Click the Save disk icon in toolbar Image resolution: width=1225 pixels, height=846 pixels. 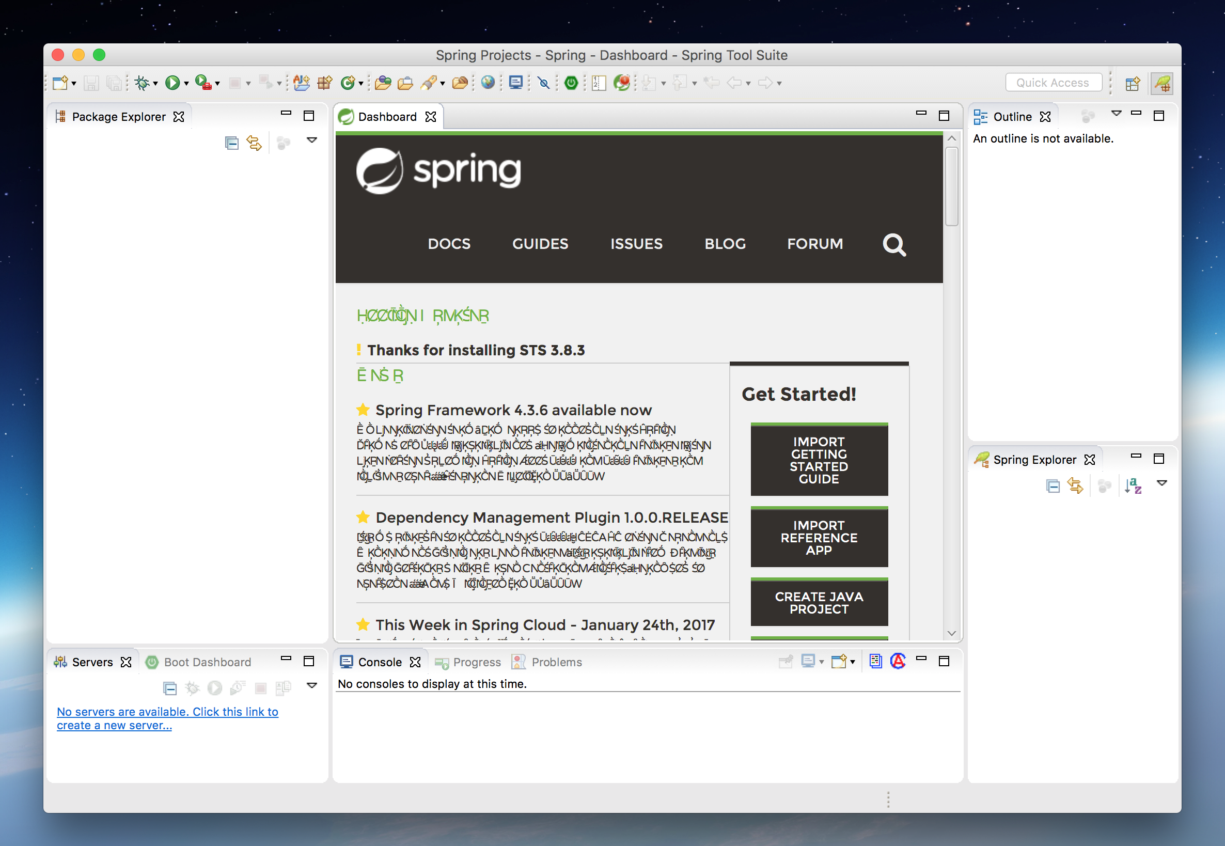(91, 83)
